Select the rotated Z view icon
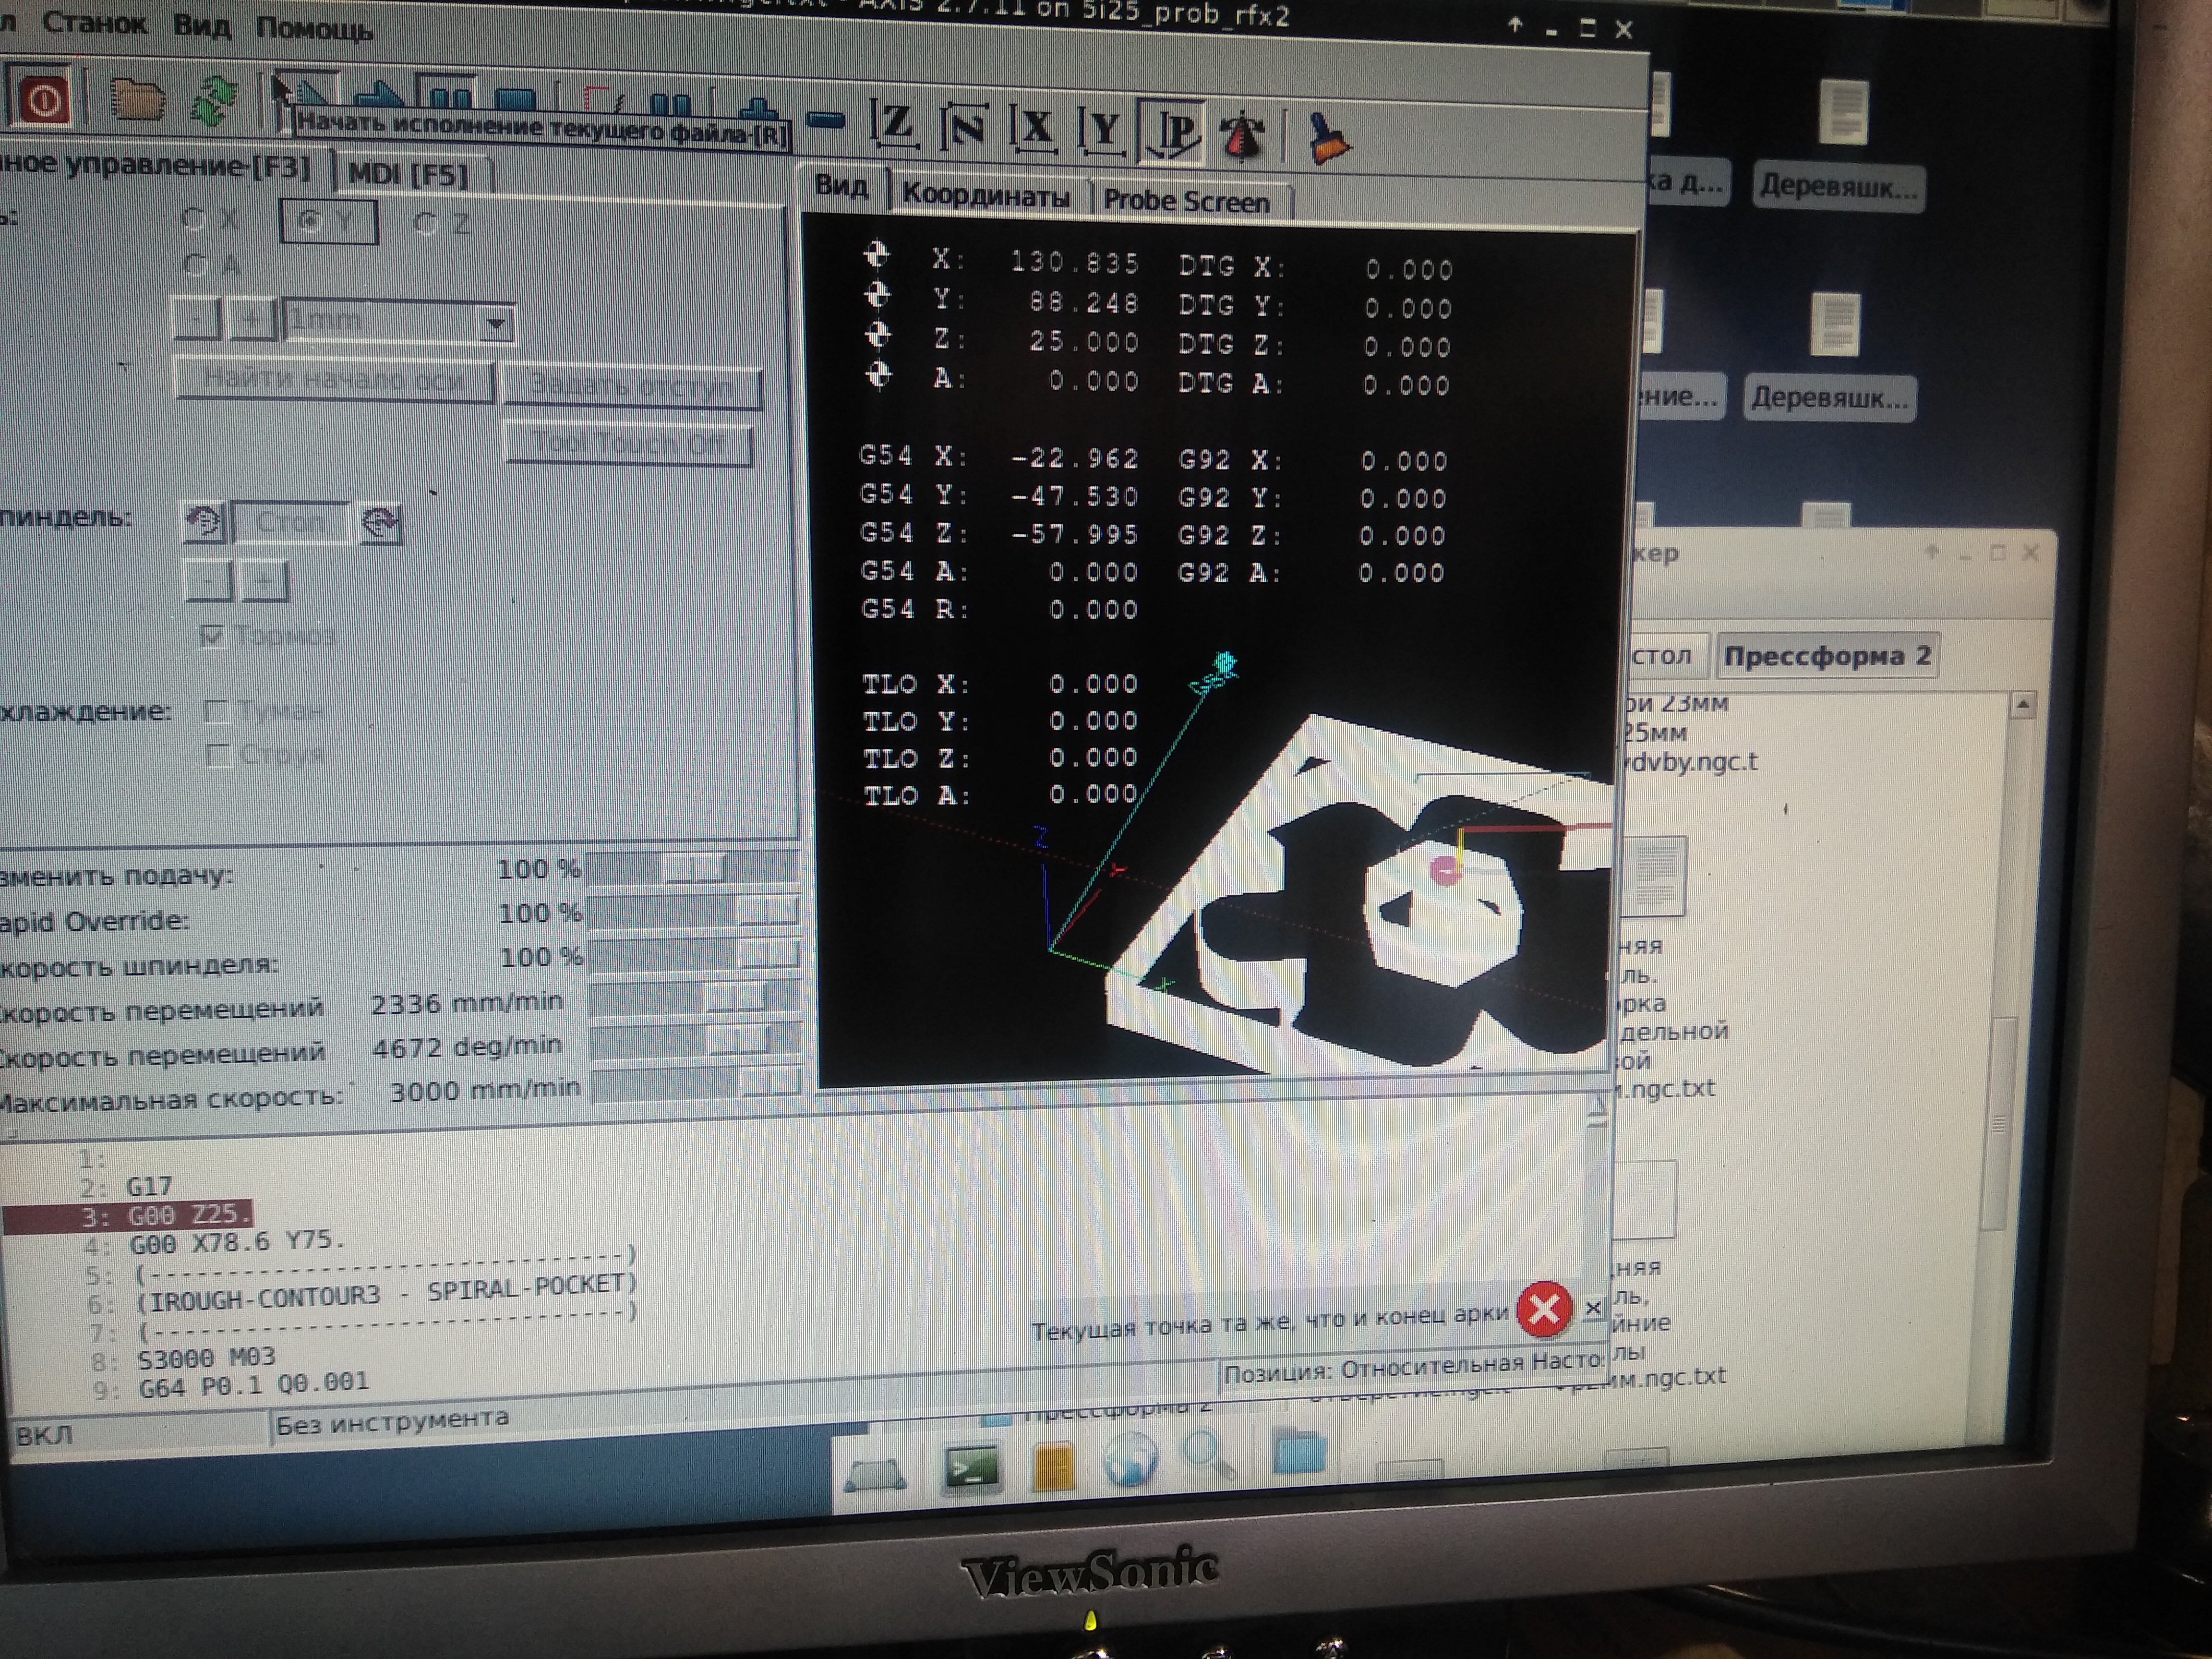The height and width of the screenshot is (1659, 2212). [964, 128]
